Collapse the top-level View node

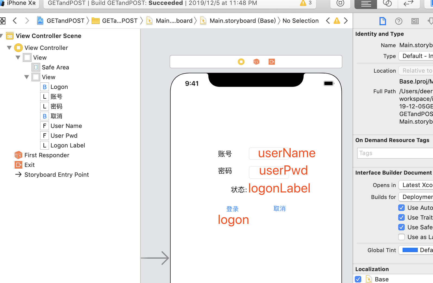(x=18, y=57)
